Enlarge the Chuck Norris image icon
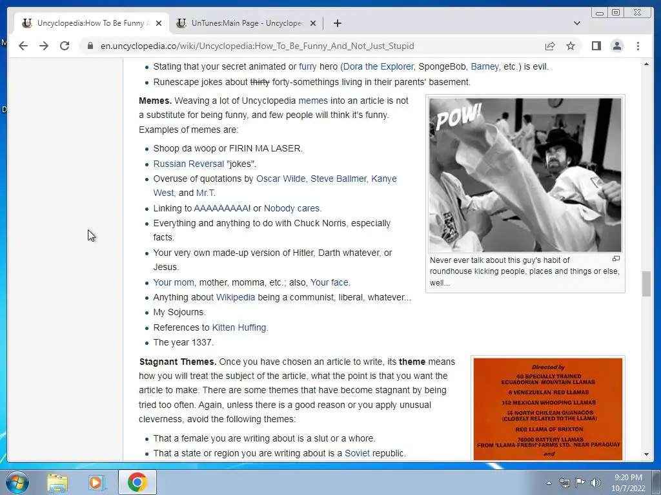 (616, 258)
